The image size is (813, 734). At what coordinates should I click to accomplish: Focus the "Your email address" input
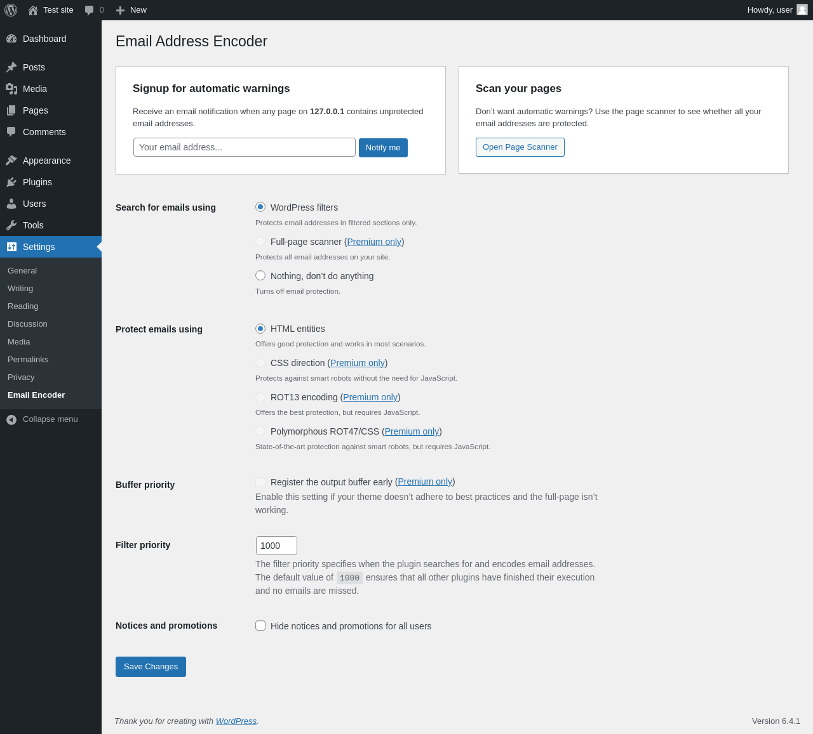point(245,147)
